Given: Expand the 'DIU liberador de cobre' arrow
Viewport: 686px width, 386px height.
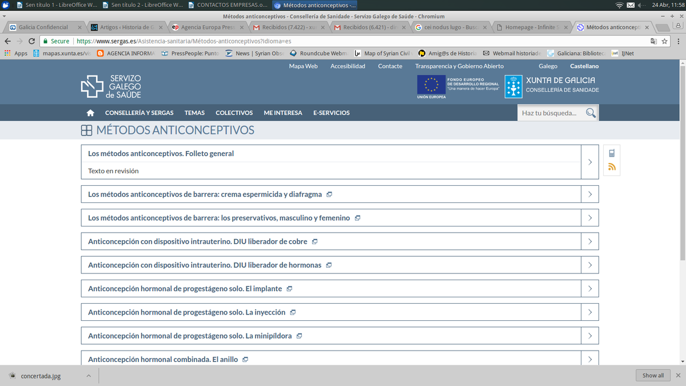Looking at the screenshot, I should (x=590, y=241).
